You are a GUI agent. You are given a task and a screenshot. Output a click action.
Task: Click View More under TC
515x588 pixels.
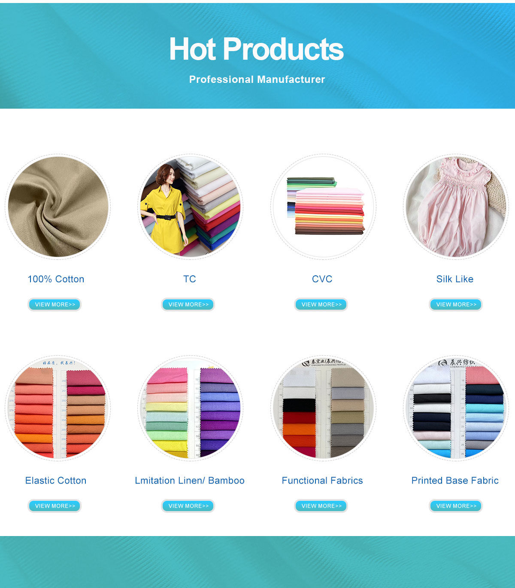[188, 305]
